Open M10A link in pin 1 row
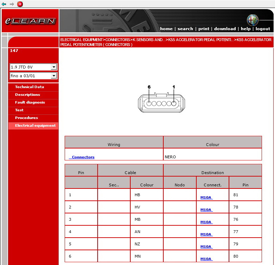 click(206, 197)
